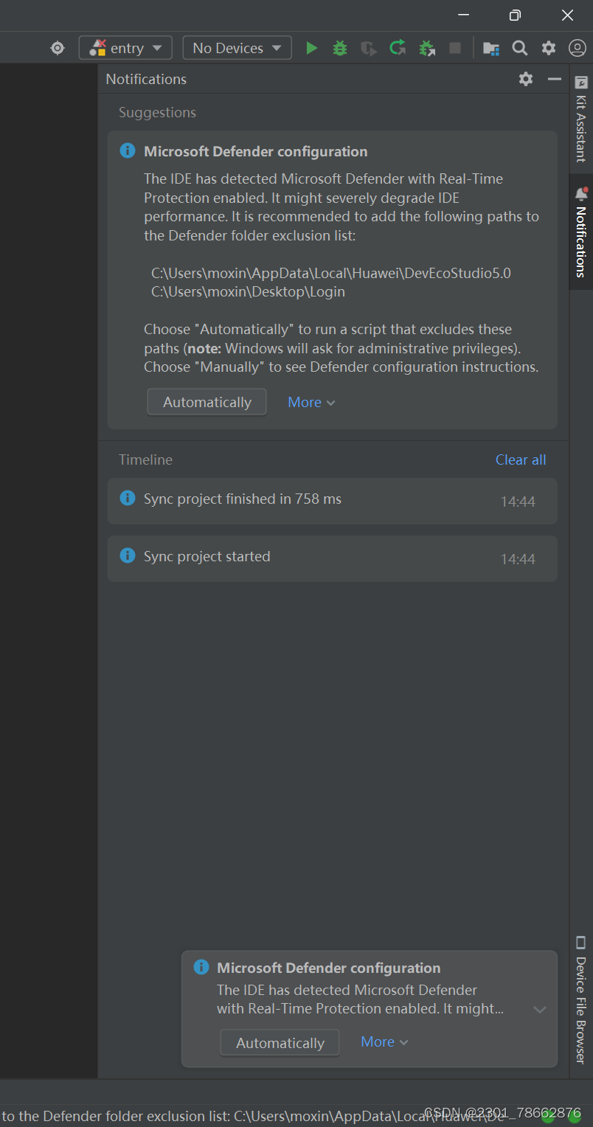Image resolution: width=593 pixels, height=1127 pixels.
Task: Click the info icon in Suggestions Defender card
Action: (x=128, y=150)
